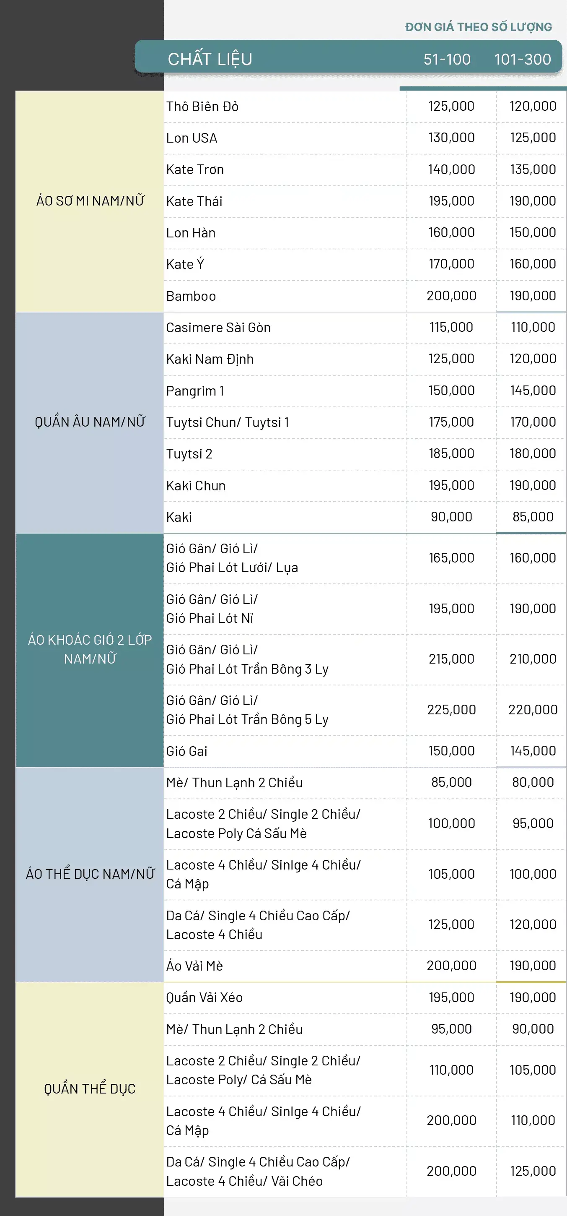Select the "QUẦN THỂ DỤC" category cell

click(x=90, y=1088)
